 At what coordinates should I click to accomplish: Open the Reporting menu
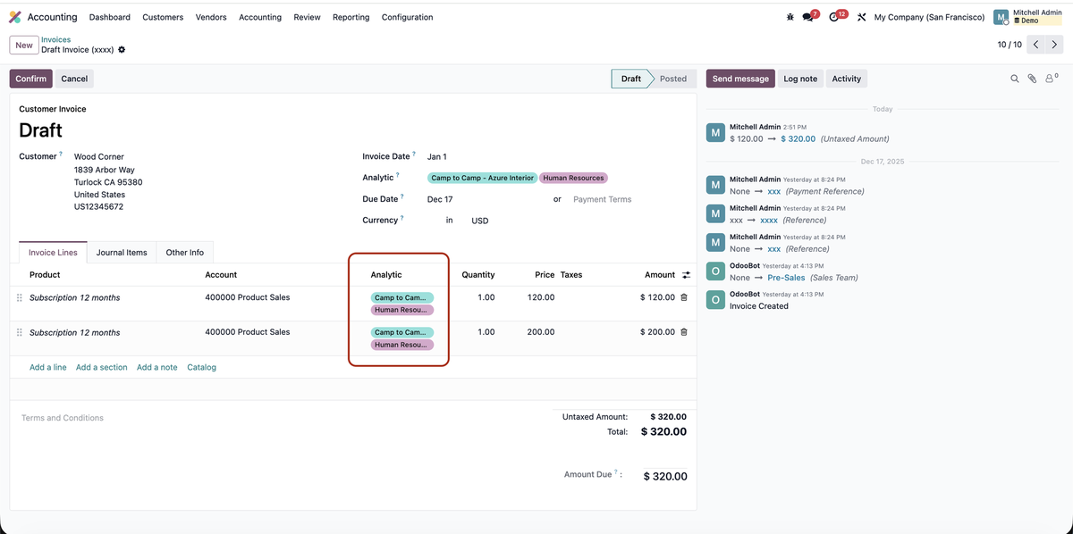[351, 17]
